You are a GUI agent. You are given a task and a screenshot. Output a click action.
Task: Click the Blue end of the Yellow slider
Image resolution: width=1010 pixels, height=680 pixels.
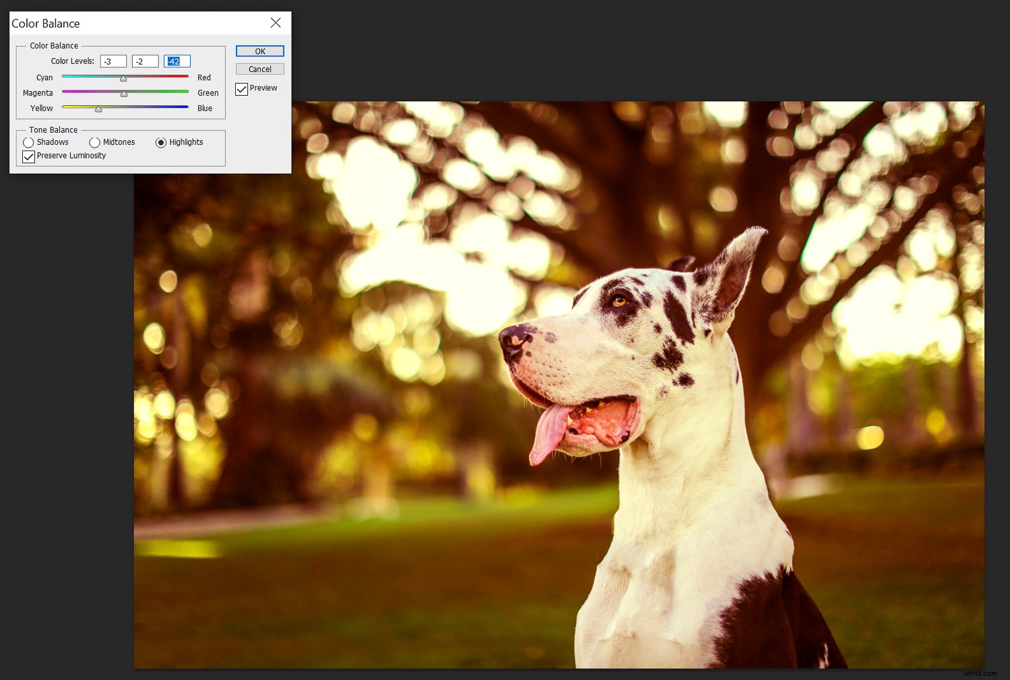pos(187,107)
